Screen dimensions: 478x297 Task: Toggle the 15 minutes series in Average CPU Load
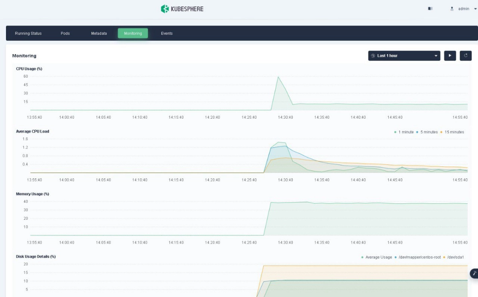click(452, 132)
